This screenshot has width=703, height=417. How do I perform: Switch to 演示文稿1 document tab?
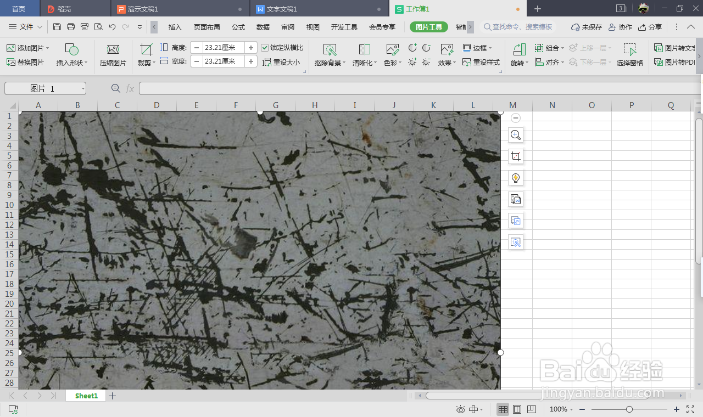tap(180, 9)
